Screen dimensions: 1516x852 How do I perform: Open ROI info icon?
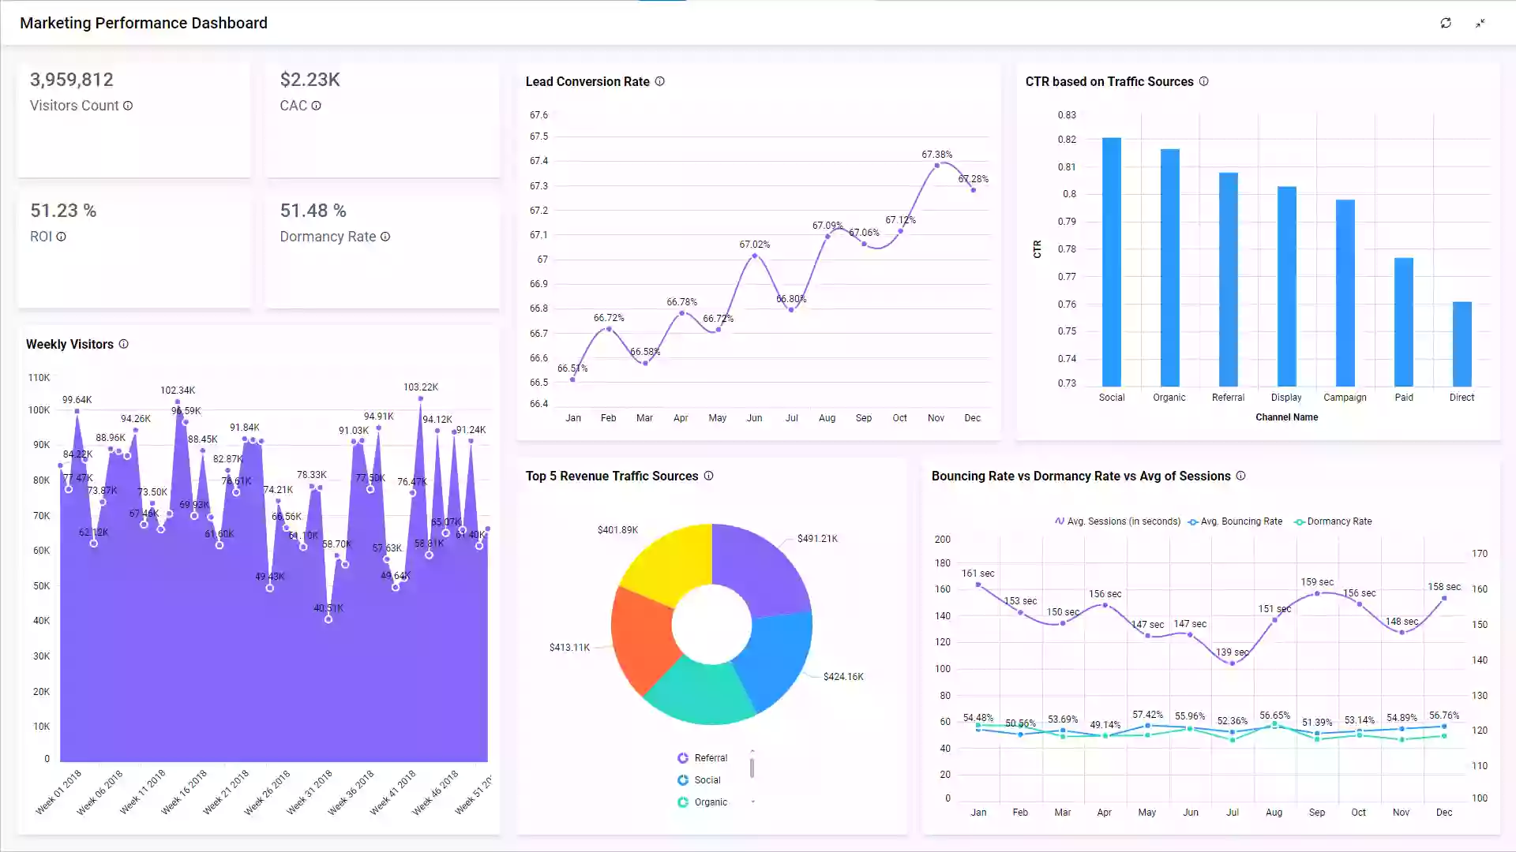tap(61, 237)
